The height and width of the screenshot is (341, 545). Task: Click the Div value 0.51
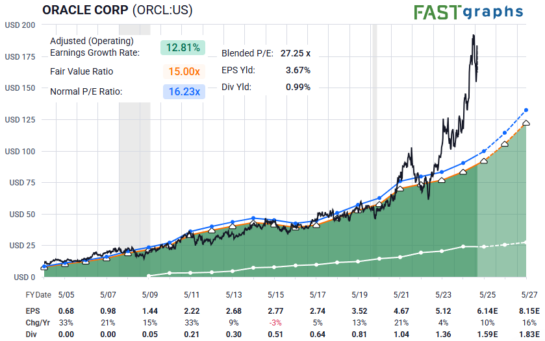pos(275,335)
